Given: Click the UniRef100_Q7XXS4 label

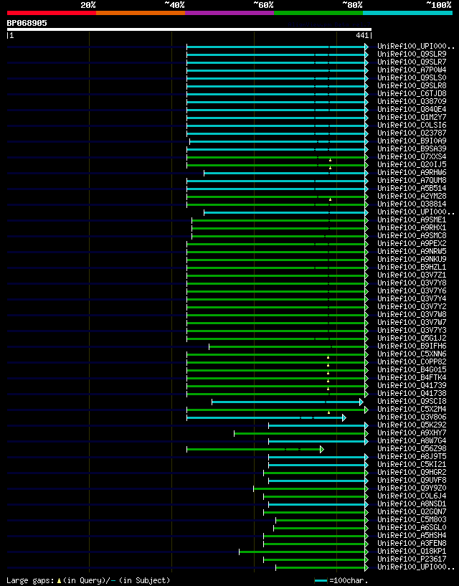Looking at the screenshot, I should [x=412, y=156].
